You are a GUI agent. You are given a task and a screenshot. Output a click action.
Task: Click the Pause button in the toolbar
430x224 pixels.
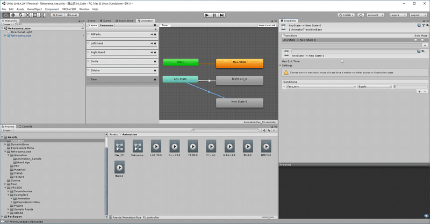[214, 15]
